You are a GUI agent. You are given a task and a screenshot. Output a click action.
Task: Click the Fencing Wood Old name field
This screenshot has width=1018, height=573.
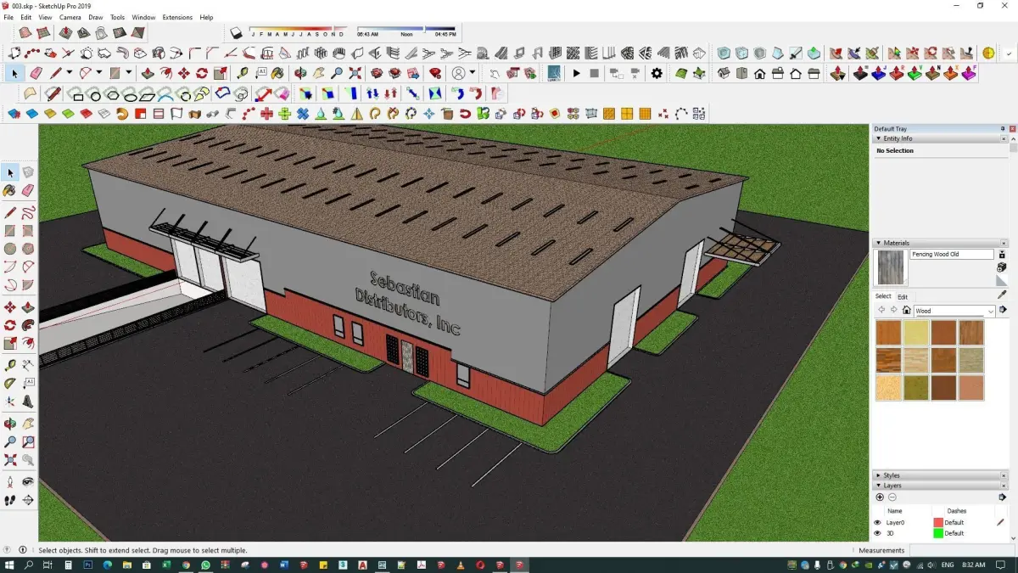coord(952,255)
